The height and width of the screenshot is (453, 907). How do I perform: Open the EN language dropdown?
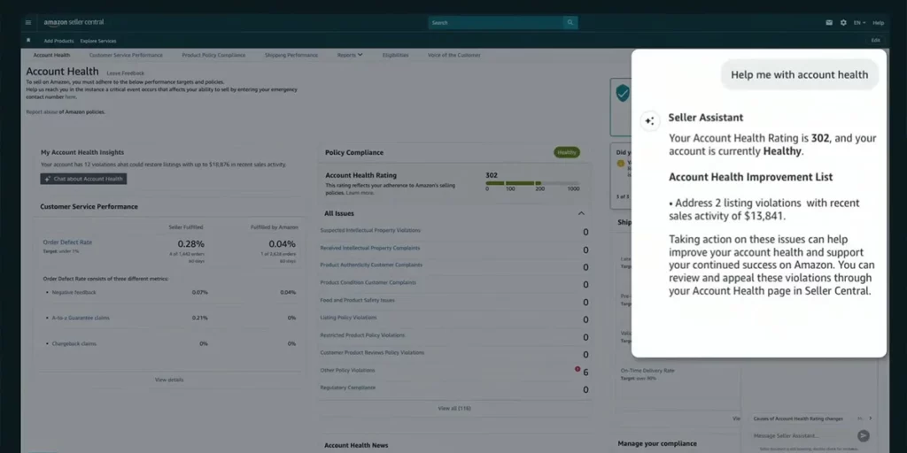tap(859, 22)
